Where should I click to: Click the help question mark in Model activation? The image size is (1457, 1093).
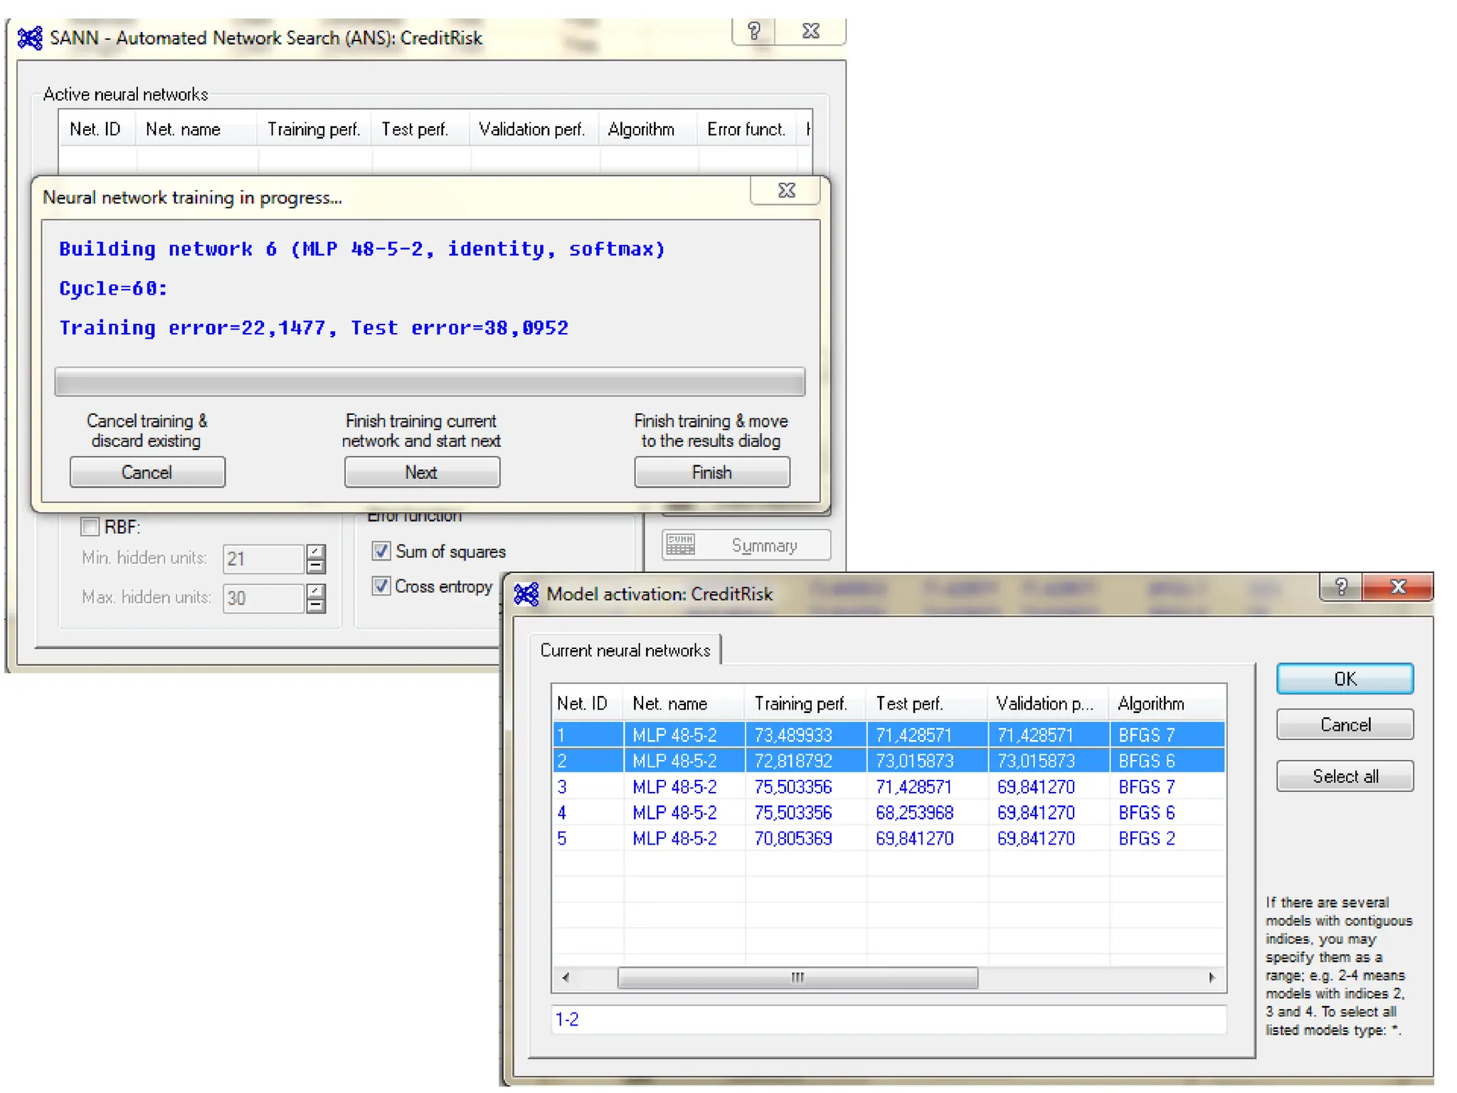point(1341,587)
